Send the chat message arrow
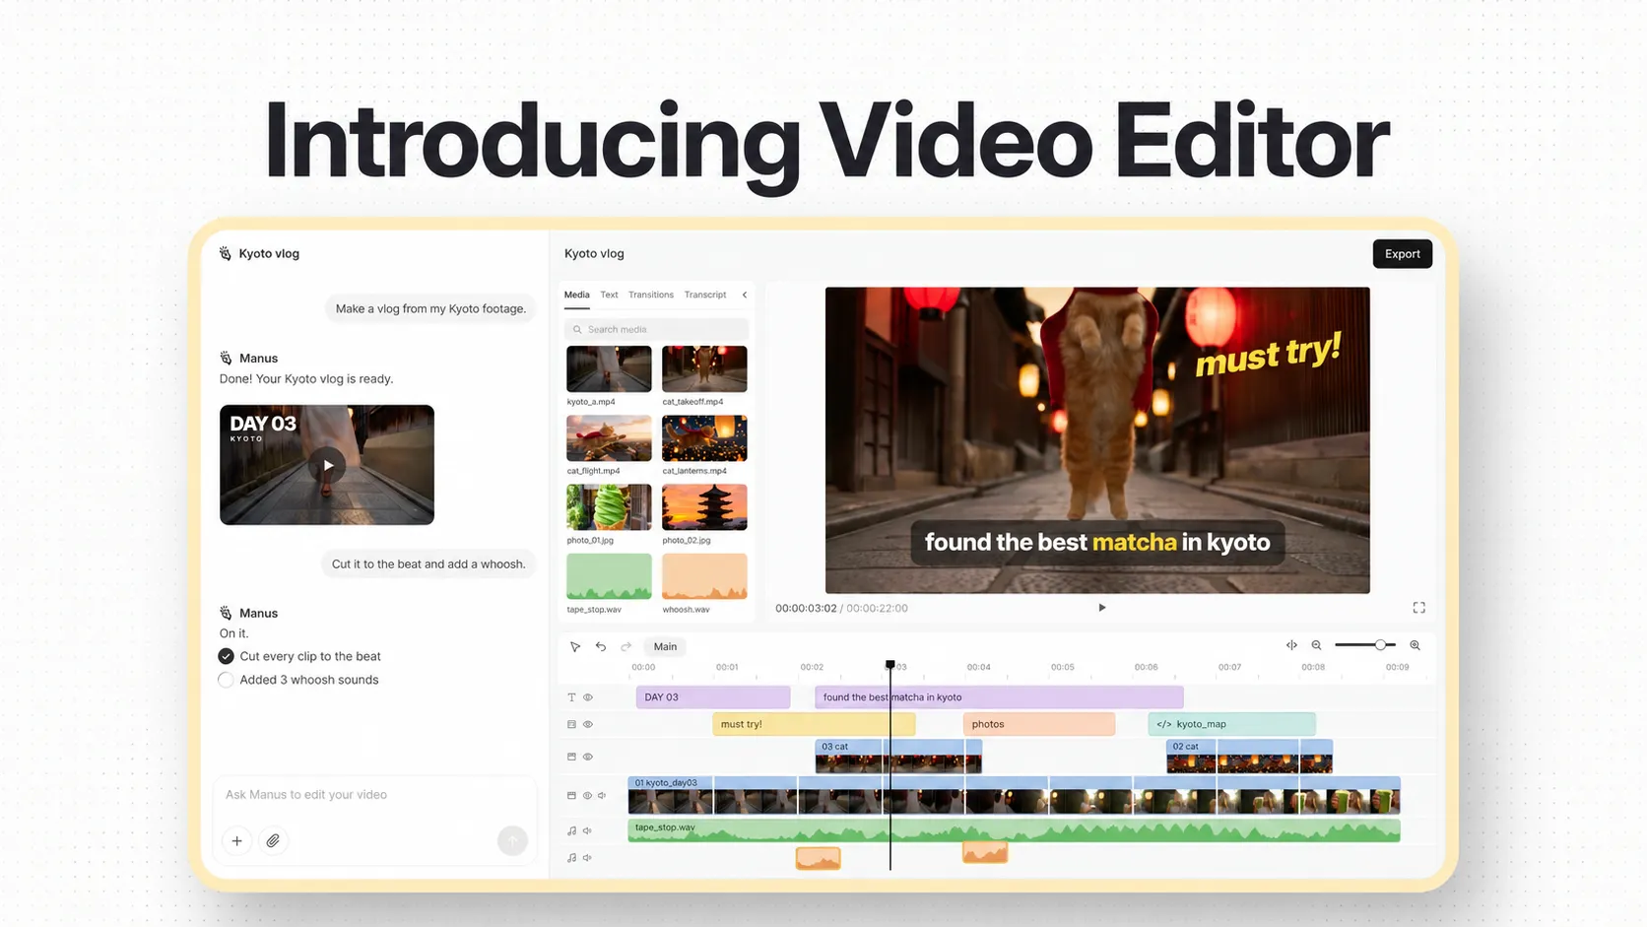Image resolution: width=1647 pixels, height=927 pixels. tap(512, 840)
